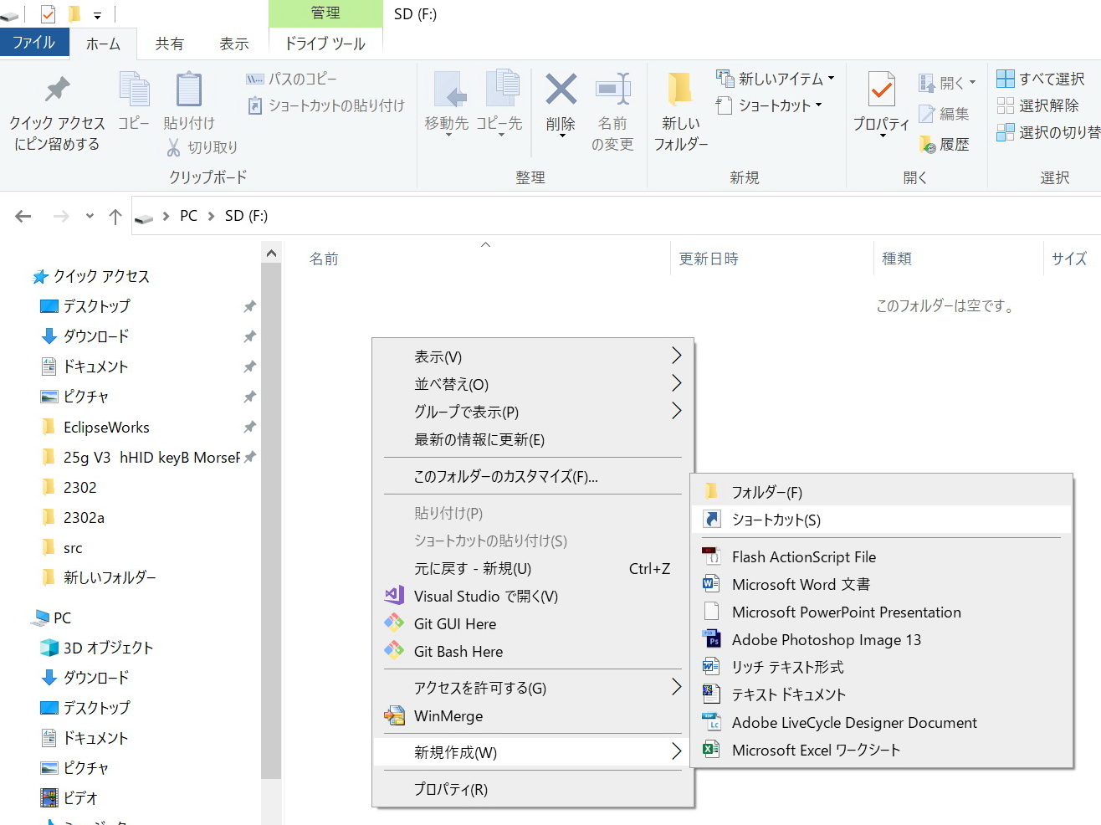Click Pin to Quick Access pushpin icon

pos(57,90)
